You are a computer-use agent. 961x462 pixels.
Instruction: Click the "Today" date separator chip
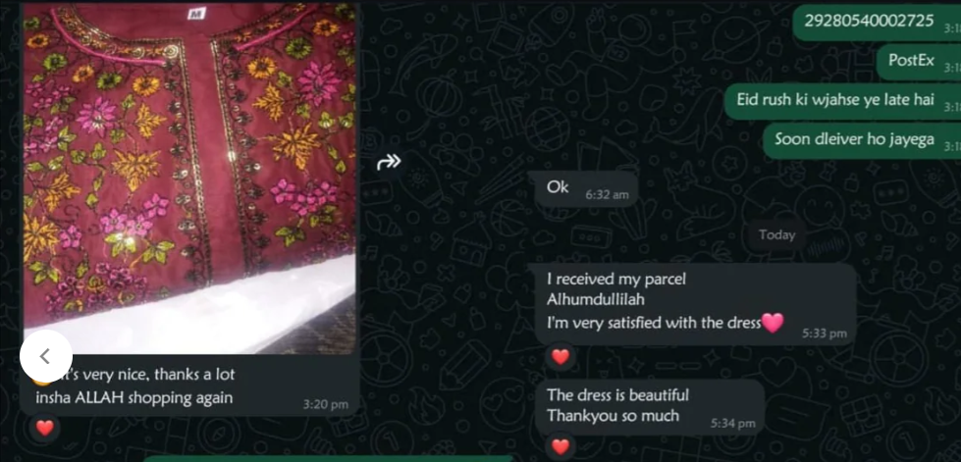coord(776,234)
